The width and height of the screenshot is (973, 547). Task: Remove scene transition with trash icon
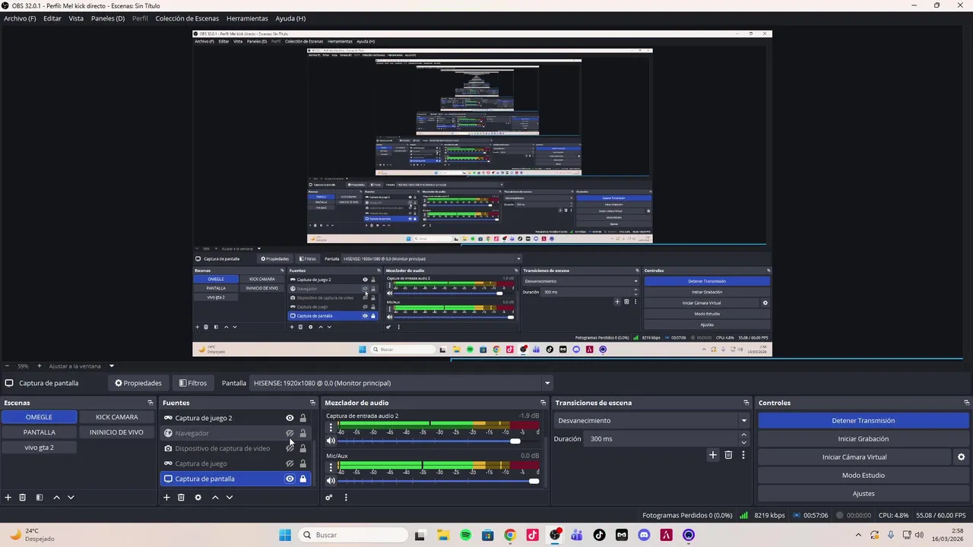[x=728, y=455]
